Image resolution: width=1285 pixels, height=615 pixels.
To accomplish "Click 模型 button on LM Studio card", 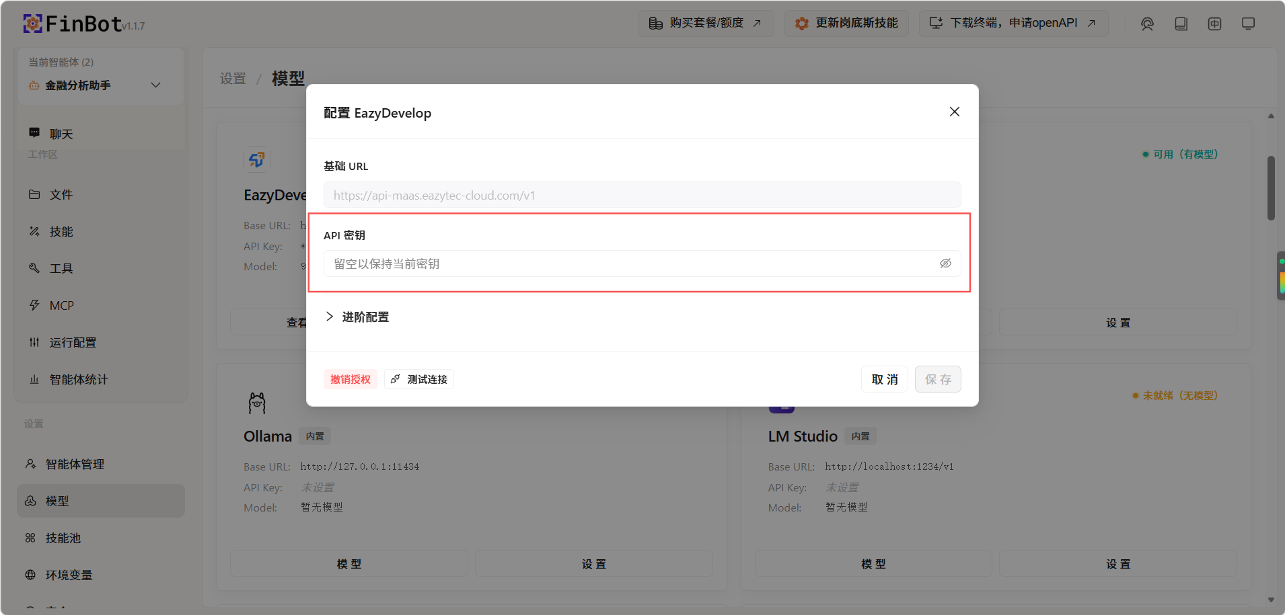I will tap(873, 564).
